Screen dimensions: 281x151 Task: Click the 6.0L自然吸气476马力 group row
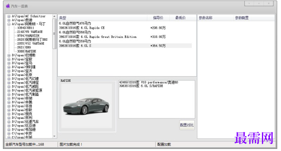(x=125, y=23)
